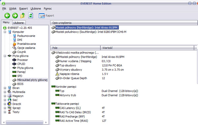Image resolution: width=198 pixels, height=125 pixels.
Task: Open Przetaktowanie flame icon
Action: [15, 44]
